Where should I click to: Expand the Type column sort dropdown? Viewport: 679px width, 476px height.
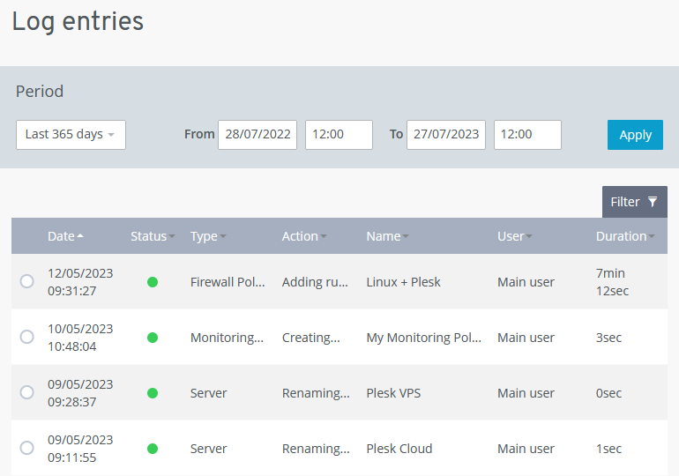click(x=223, y=237)
